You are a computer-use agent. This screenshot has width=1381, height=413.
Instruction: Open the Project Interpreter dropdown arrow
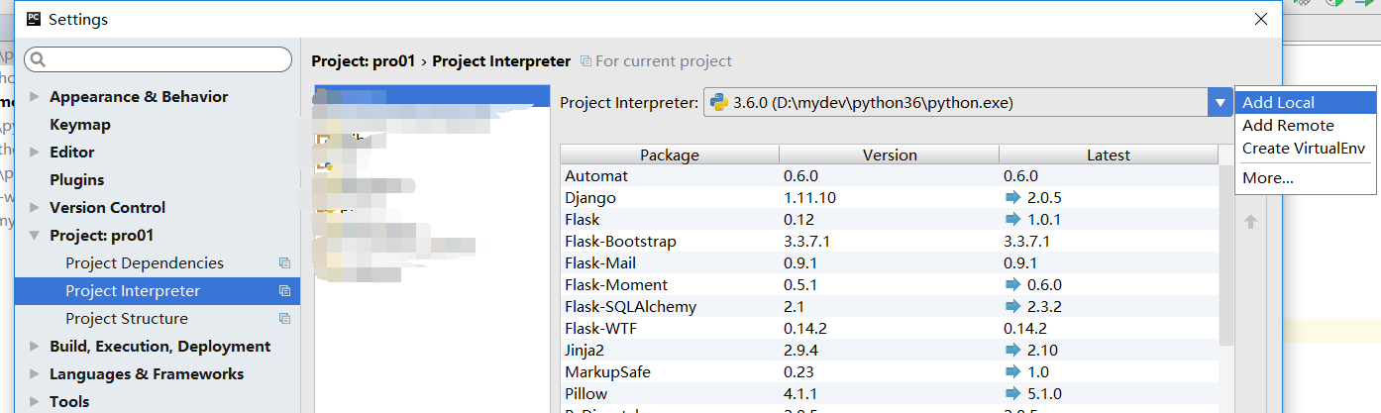1220,102
